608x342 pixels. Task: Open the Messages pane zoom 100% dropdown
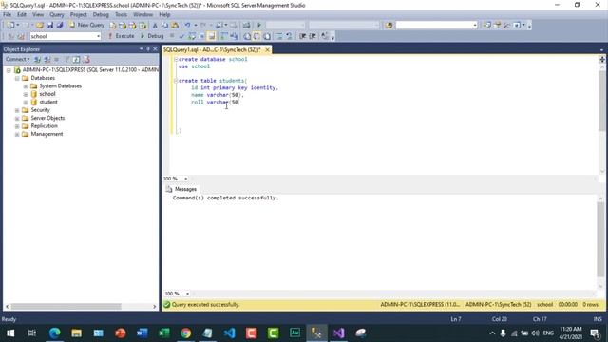tap(188, 294)
